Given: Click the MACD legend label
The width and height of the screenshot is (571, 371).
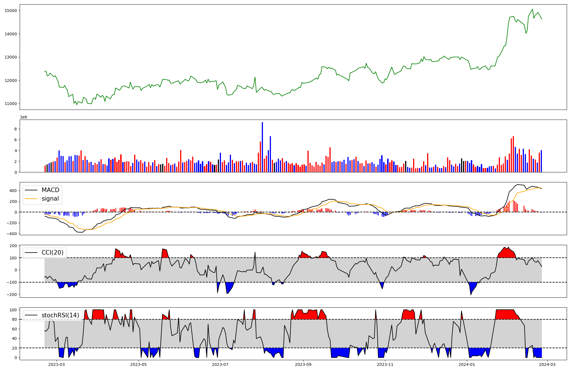Looking at the screenshot, I should 50,190.
